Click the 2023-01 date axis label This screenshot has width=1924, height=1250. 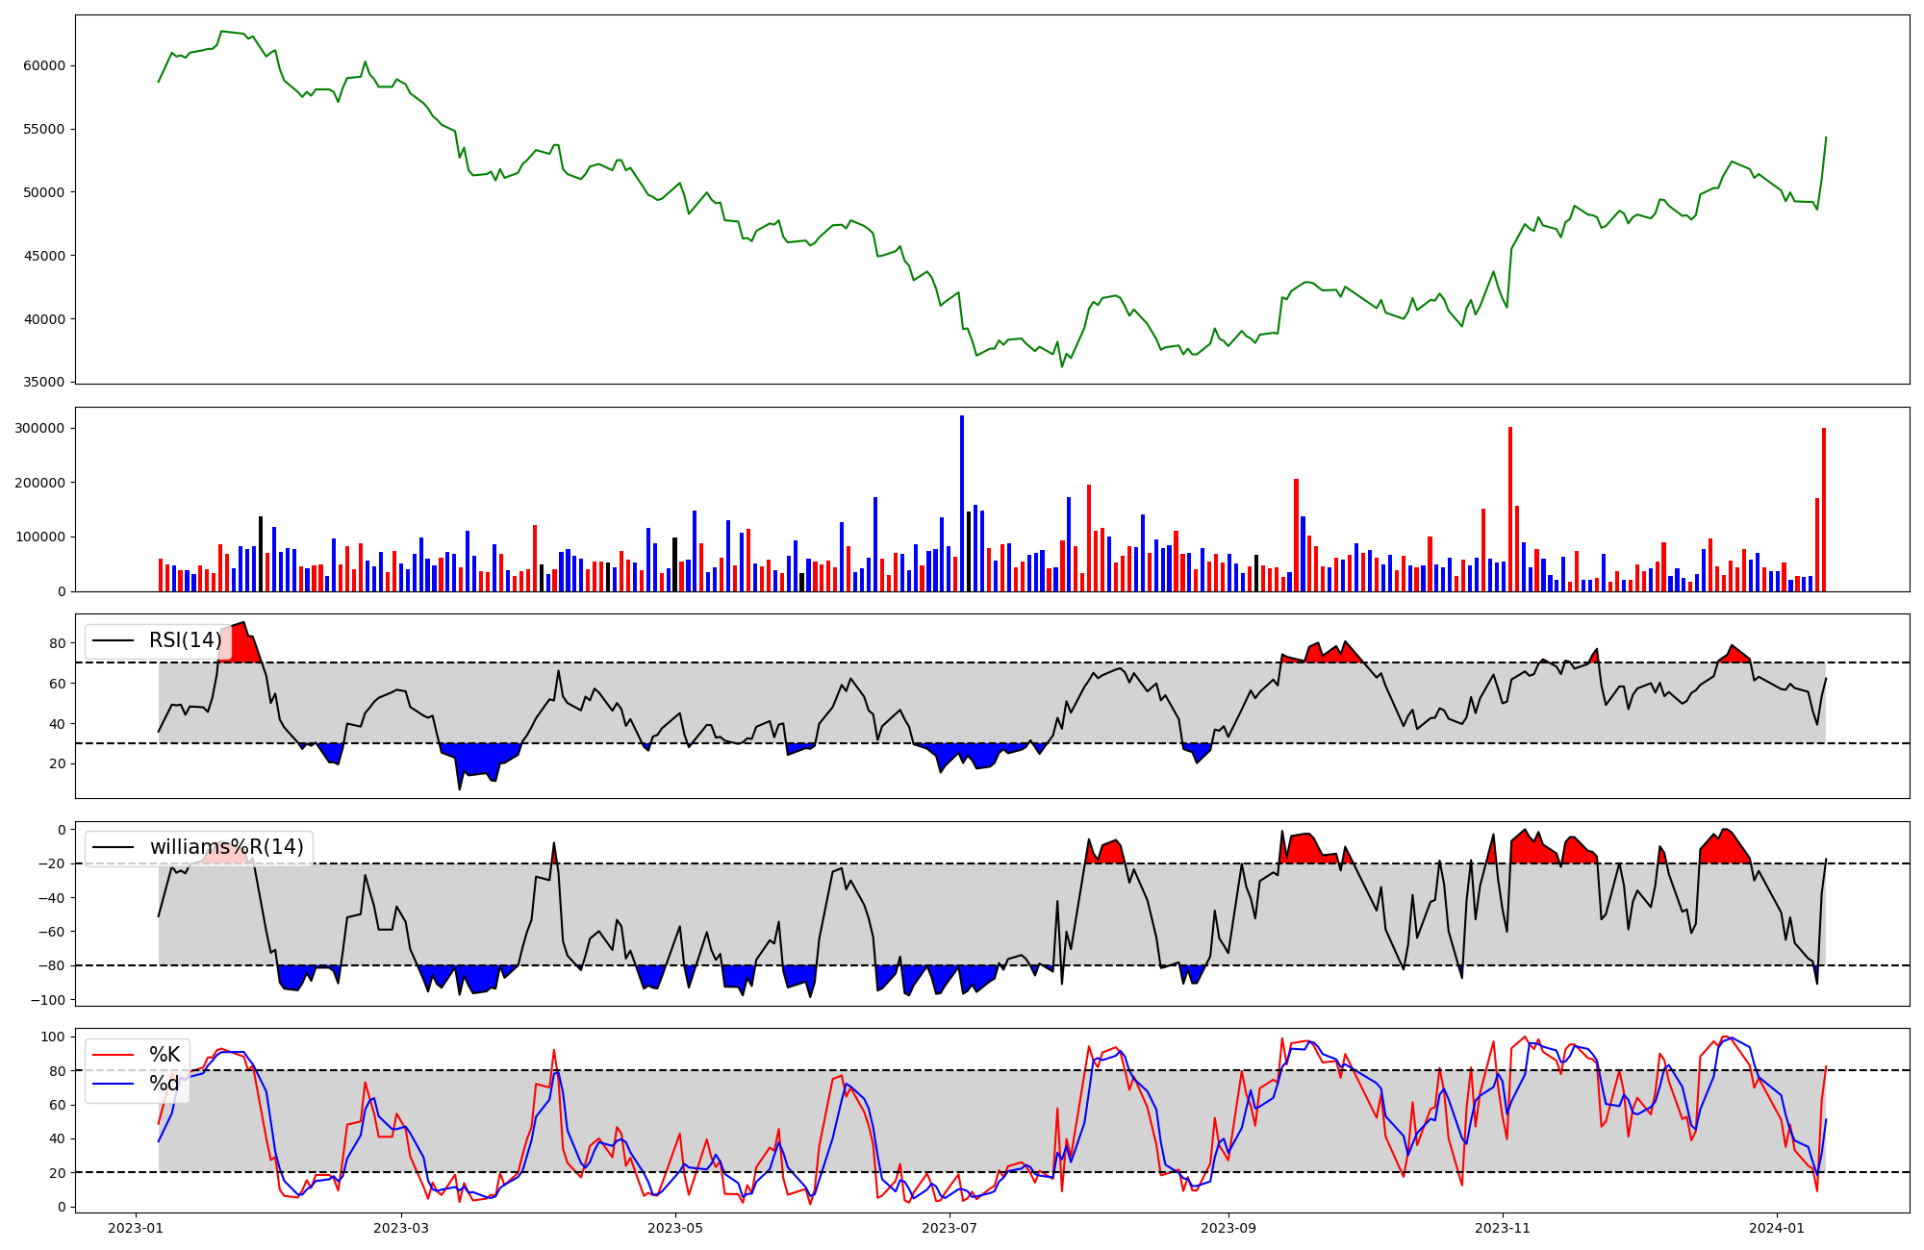pos(135,1228)
